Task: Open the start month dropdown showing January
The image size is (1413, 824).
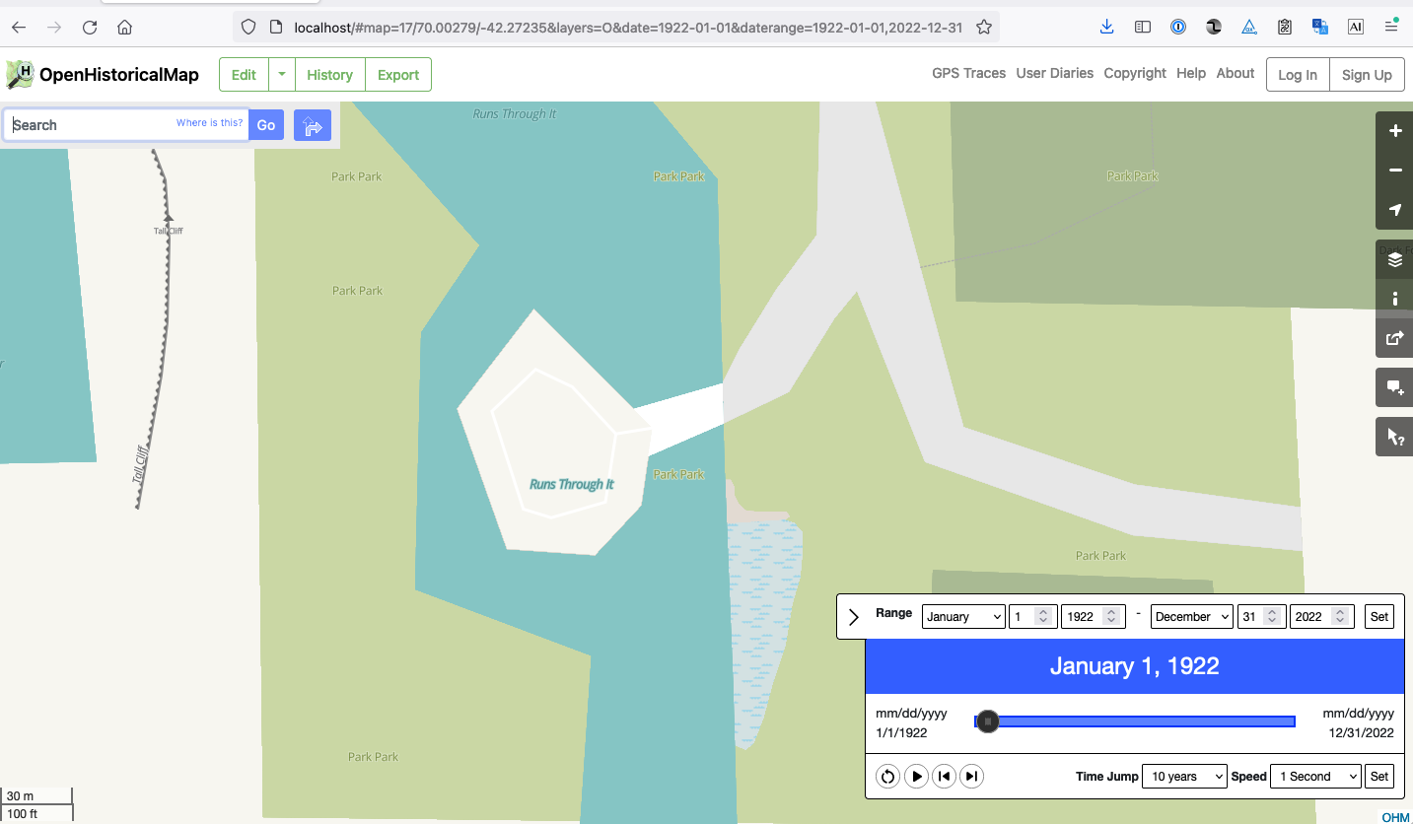Action: coord(963,616)
